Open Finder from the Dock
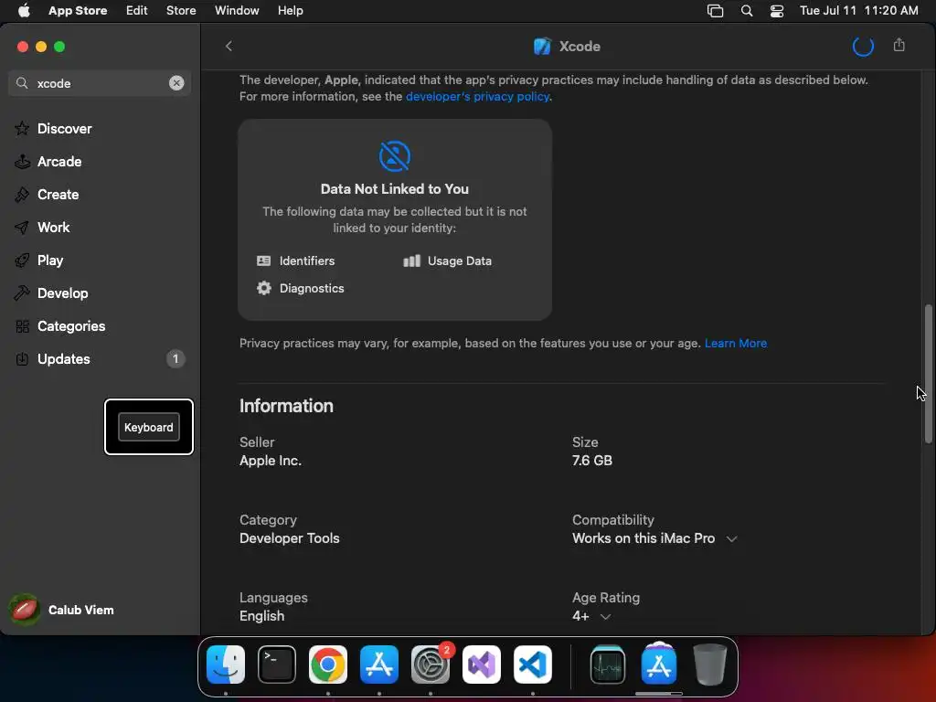The image size is (936, 702). click(x=226, y=665)
